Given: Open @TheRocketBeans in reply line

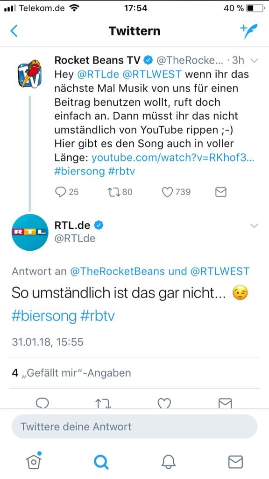Looking at the screenshot, I should pyautogui.click(x=117, y=271).
